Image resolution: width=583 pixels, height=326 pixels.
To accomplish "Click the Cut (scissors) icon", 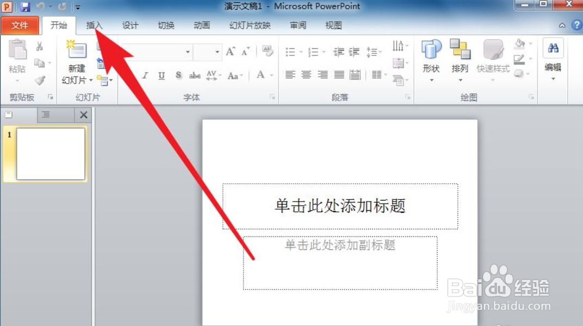I will tap(39, 46).
